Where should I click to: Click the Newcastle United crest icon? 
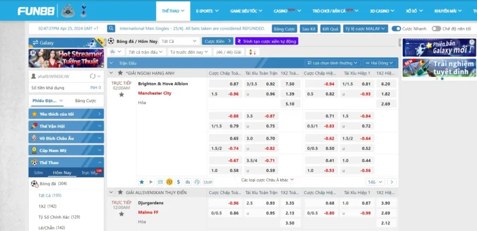pyautogui.click(x=67, y=11)
